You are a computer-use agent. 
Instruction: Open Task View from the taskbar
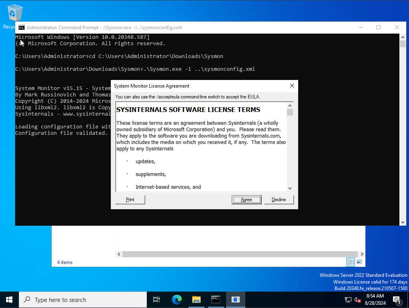(x=156, y=300)
